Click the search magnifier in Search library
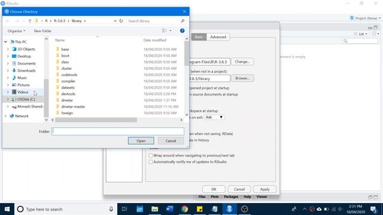 pyautogui.click(x=183, y=21)
